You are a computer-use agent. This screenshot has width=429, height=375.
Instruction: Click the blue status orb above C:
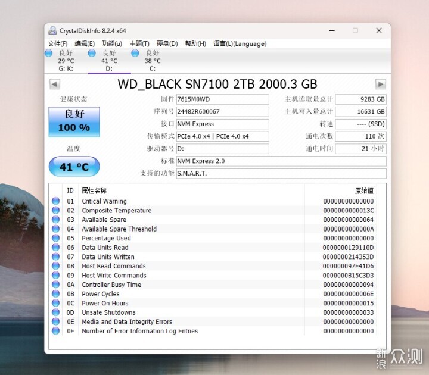pos(135,53)
